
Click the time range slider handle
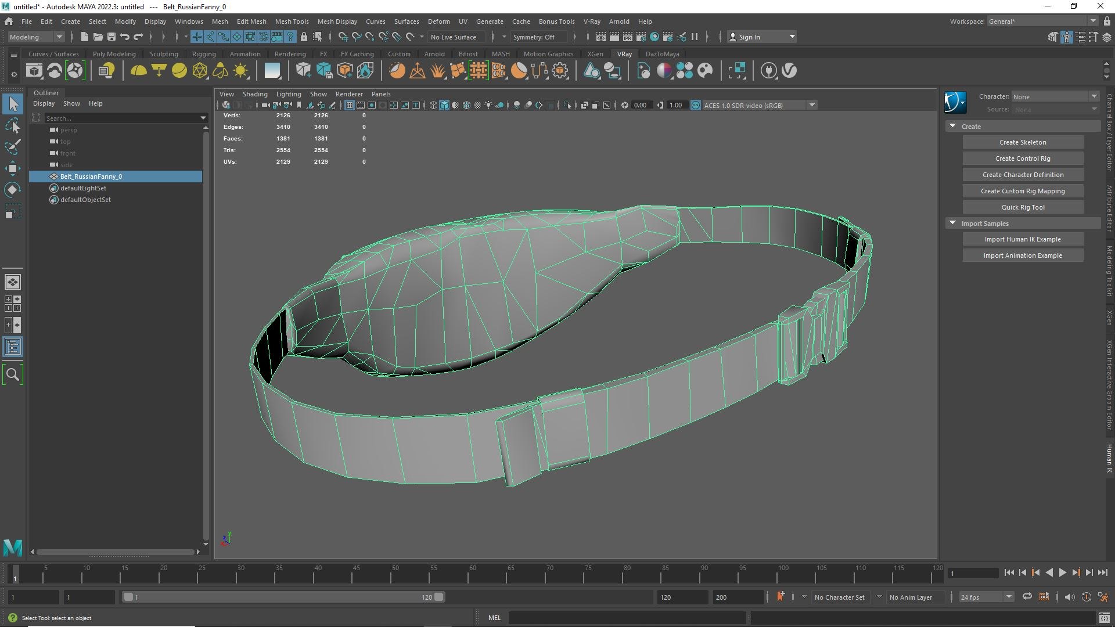283,597
